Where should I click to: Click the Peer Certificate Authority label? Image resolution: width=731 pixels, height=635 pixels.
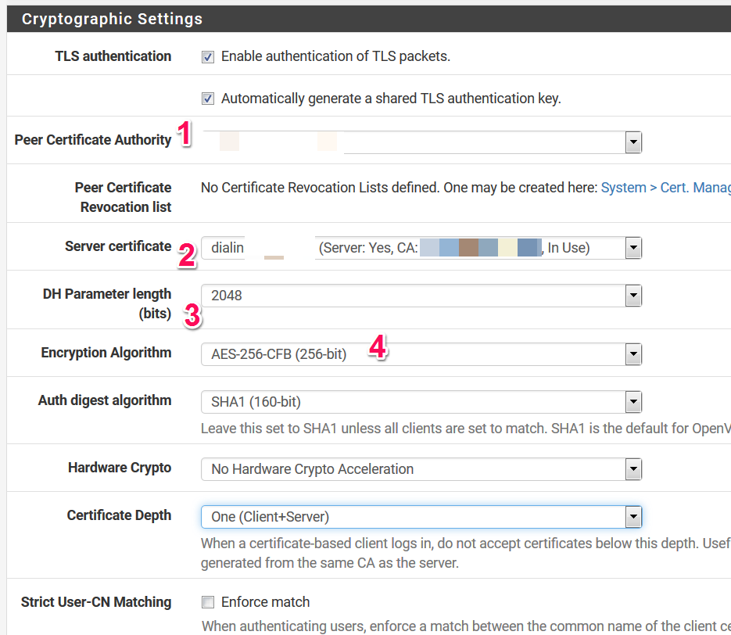[93, 140]
